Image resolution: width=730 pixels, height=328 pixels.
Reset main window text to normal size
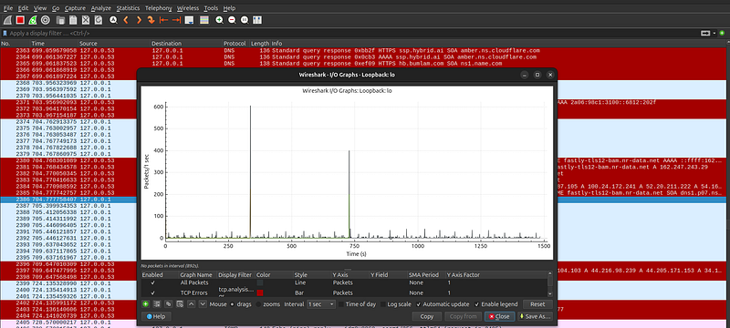(x=245, y=20)
